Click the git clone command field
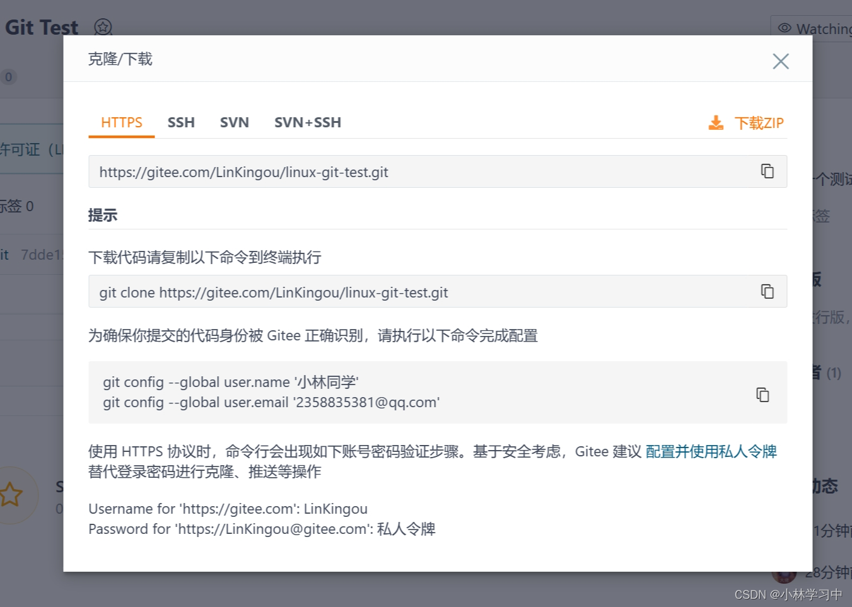 tap(438, 291)
